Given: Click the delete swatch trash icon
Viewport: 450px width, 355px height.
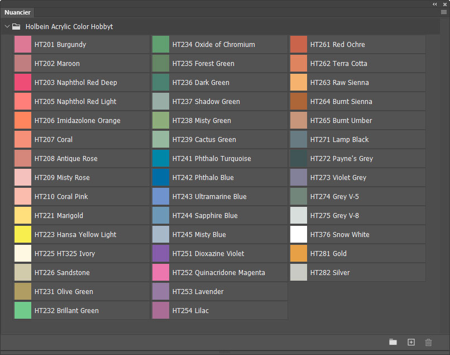Looking at the screenshot, I should 429,342.
